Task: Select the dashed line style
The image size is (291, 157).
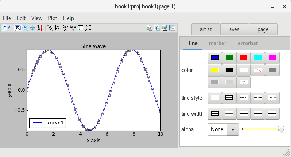Action: 244,98
